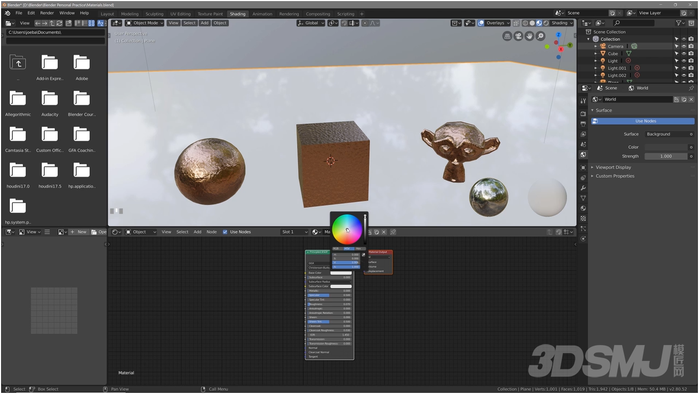Create new folder in file browser

pyautogui.click(x=68, y=23)
